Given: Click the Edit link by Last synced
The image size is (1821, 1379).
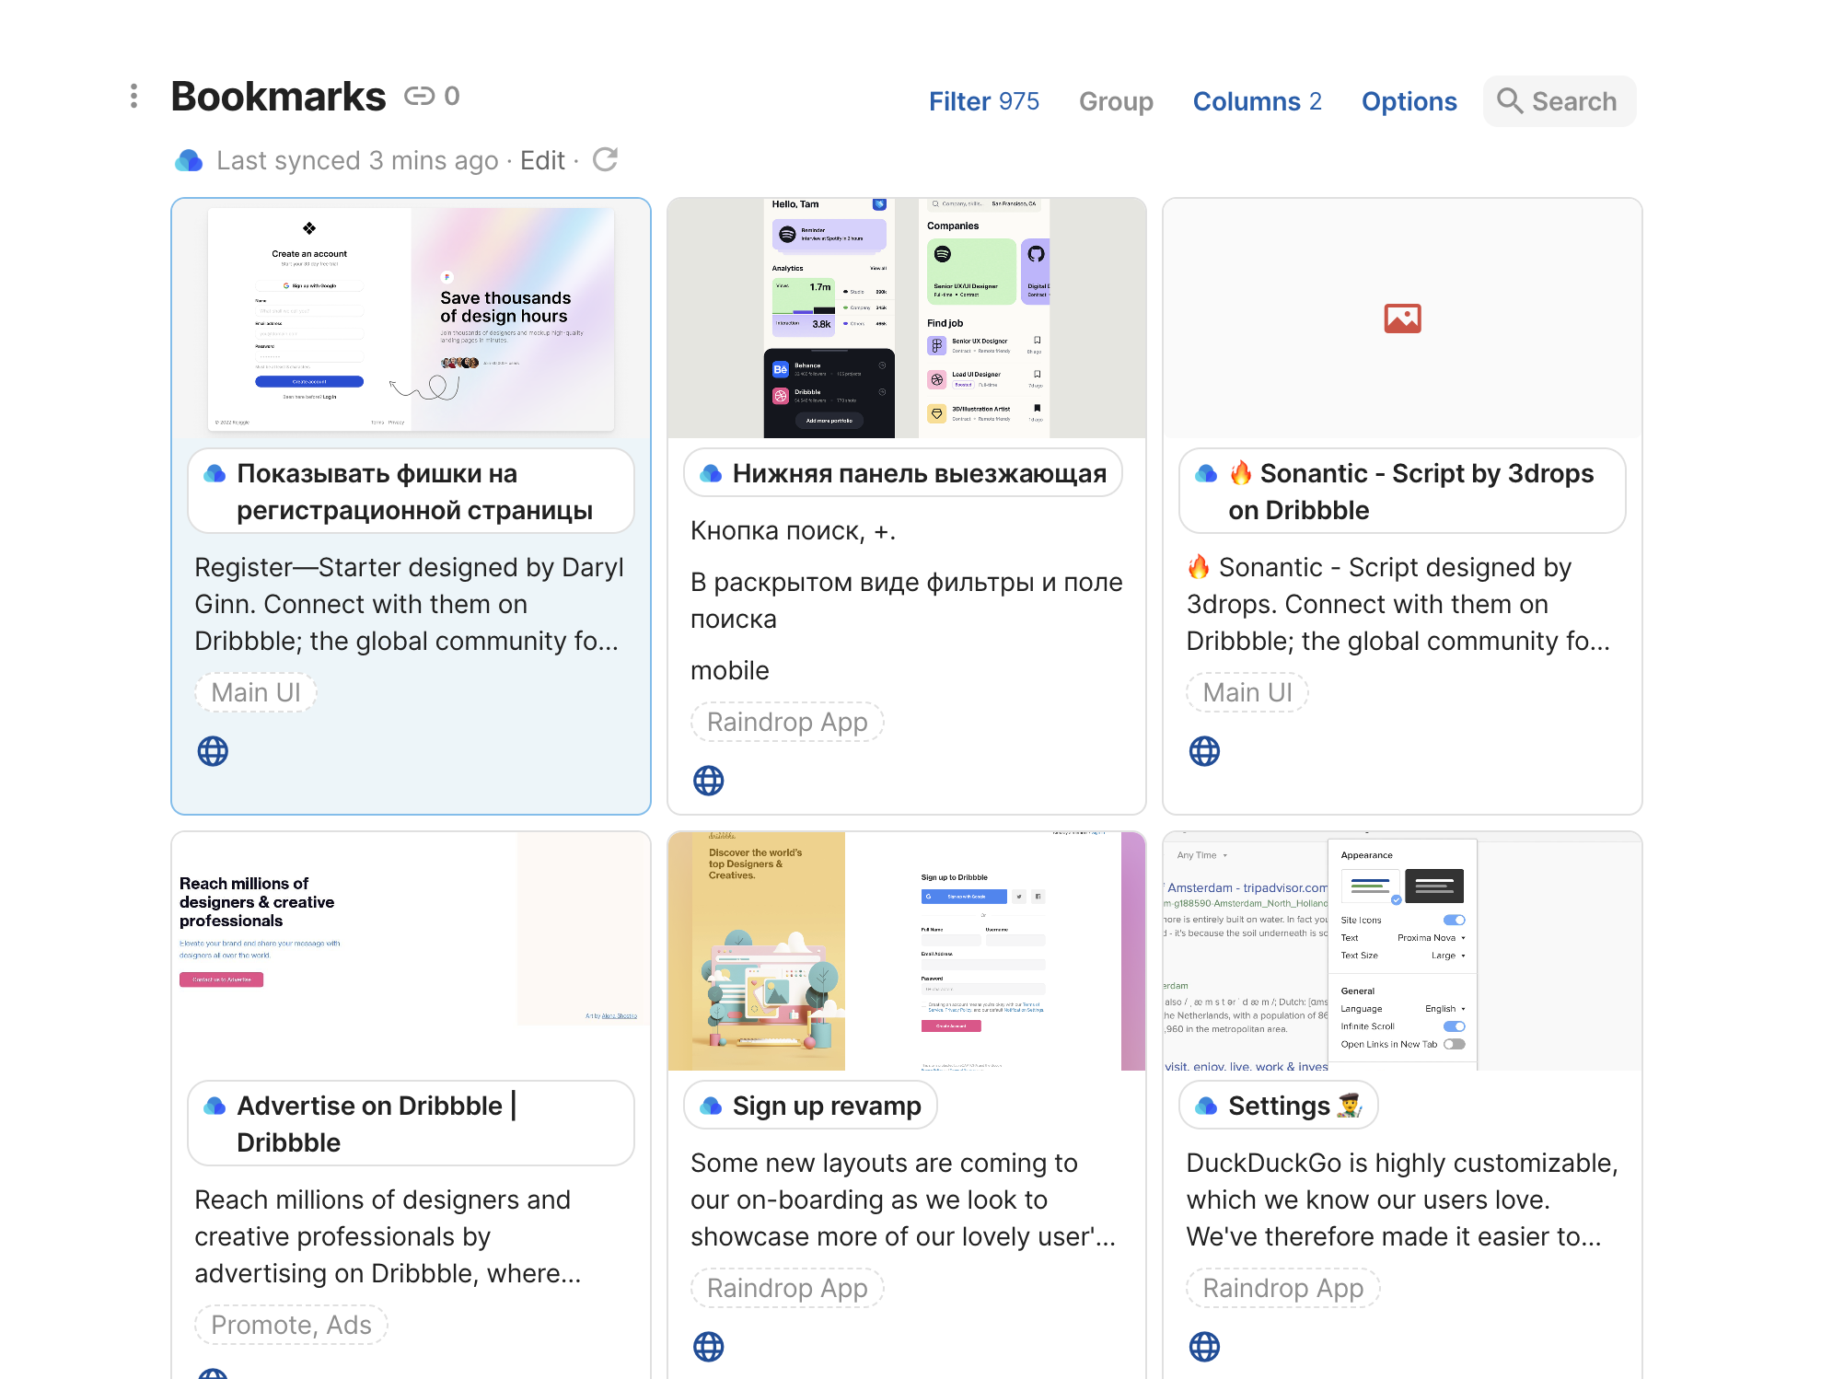Looking at the screenshot, I should 542,160.
